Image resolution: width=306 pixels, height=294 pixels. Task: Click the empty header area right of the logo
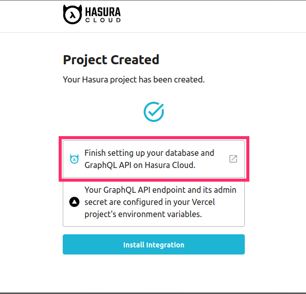pos(212,16)
